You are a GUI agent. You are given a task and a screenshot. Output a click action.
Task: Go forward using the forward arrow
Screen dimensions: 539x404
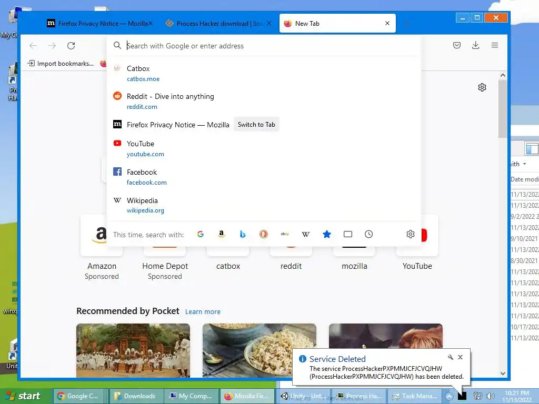click(52, 46)
